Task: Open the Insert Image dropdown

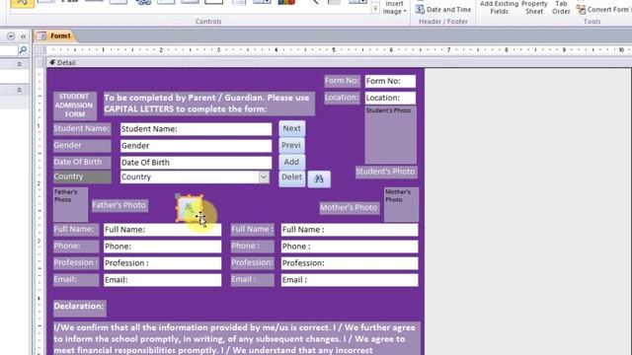Action: coord(394,8)
